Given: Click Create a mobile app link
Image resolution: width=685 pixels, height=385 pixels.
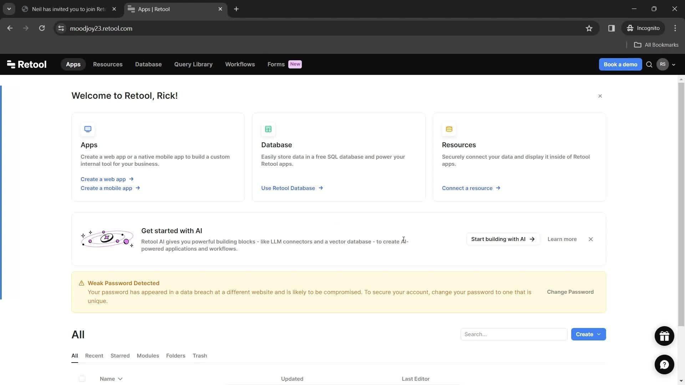Looking at the screenshot, I should click(110, 188).
